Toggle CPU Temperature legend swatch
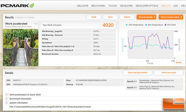The image size is (186, 112). click(x=127, y=25)
